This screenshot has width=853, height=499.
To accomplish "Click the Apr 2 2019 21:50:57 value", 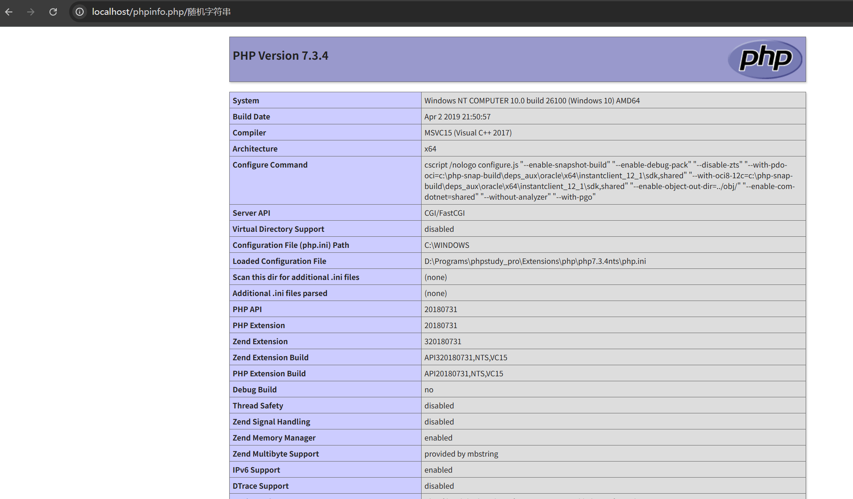I will pyautogui.click(x=457, y=117).
